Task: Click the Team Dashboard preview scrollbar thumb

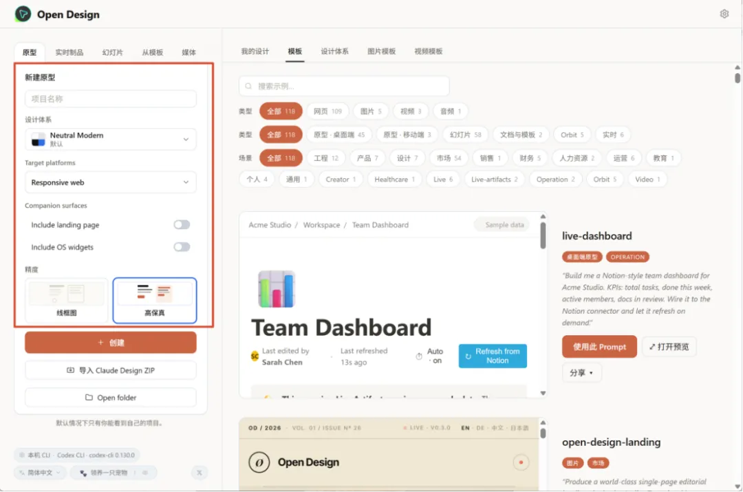Action: (x=543, y=235)
